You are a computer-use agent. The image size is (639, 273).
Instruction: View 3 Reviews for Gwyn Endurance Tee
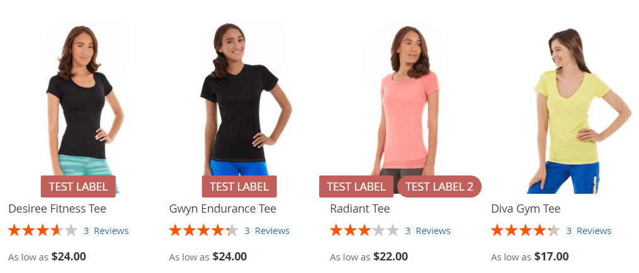[267, 231]
